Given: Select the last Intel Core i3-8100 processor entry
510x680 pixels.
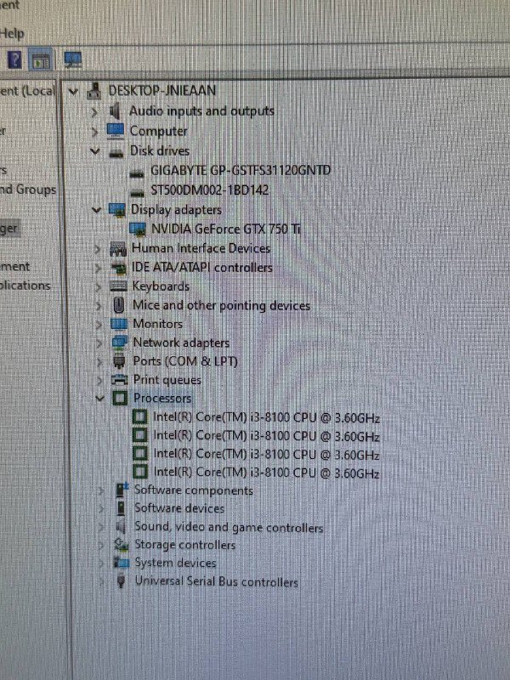Looking at the screenshot, I should pyautogui.click(x=266, y=473).
